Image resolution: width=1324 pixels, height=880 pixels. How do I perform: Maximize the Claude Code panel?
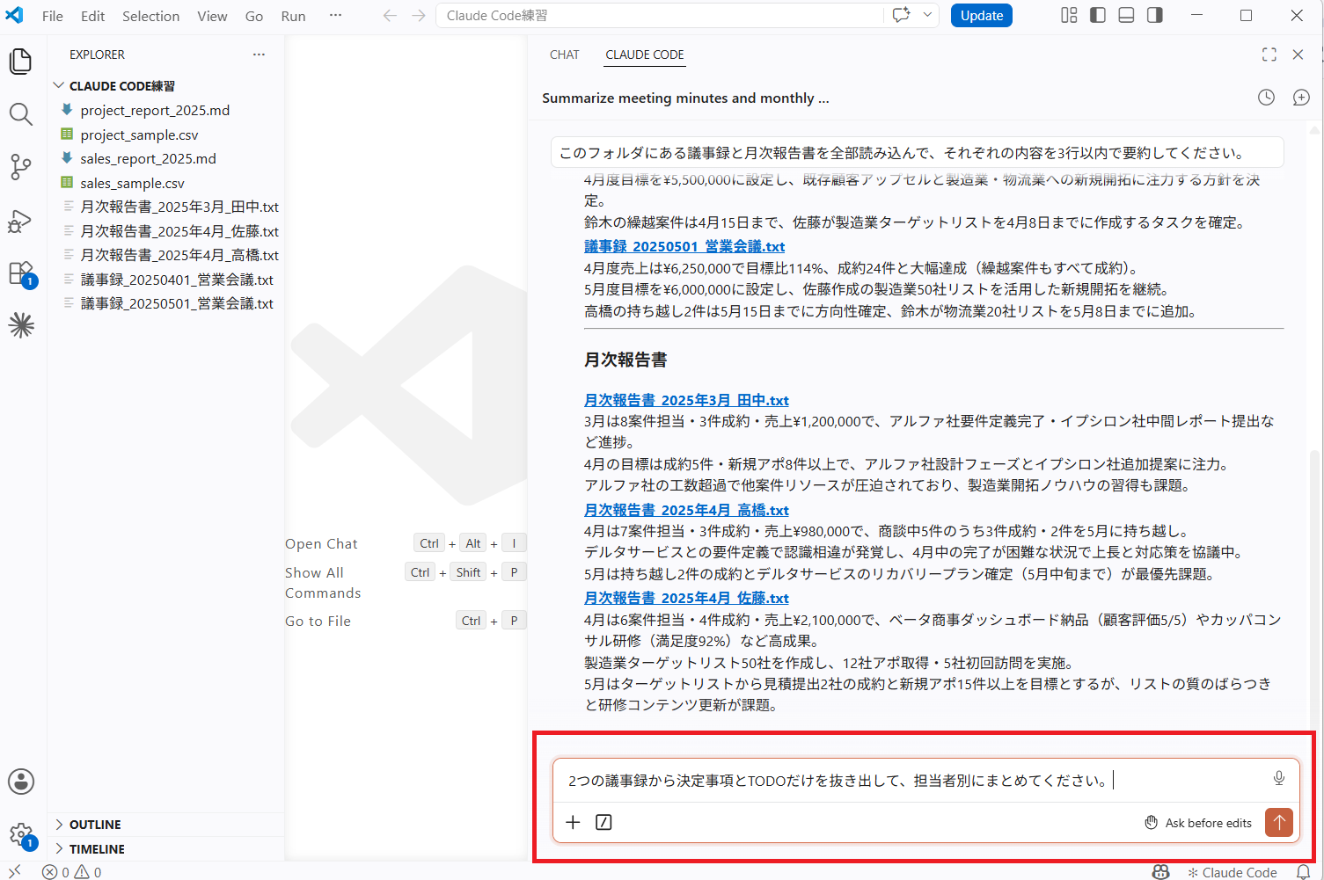click(x=1269, y=55)
